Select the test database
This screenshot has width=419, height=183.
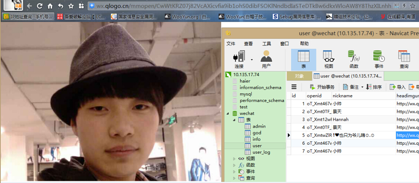(x=244, y=107)
